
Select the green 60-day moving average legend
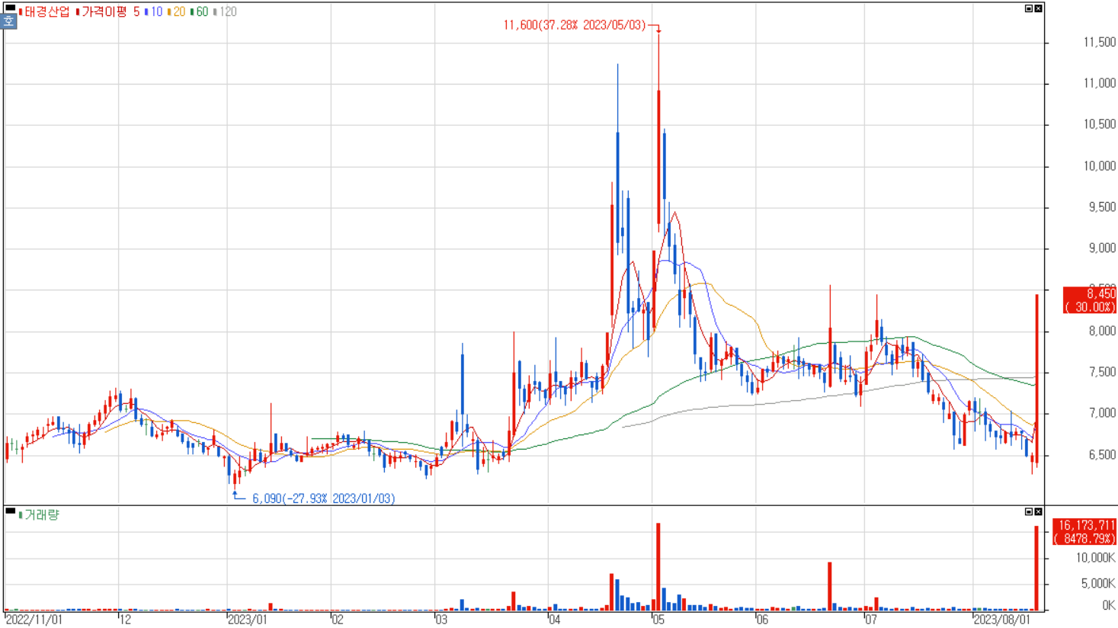(200, 12)
